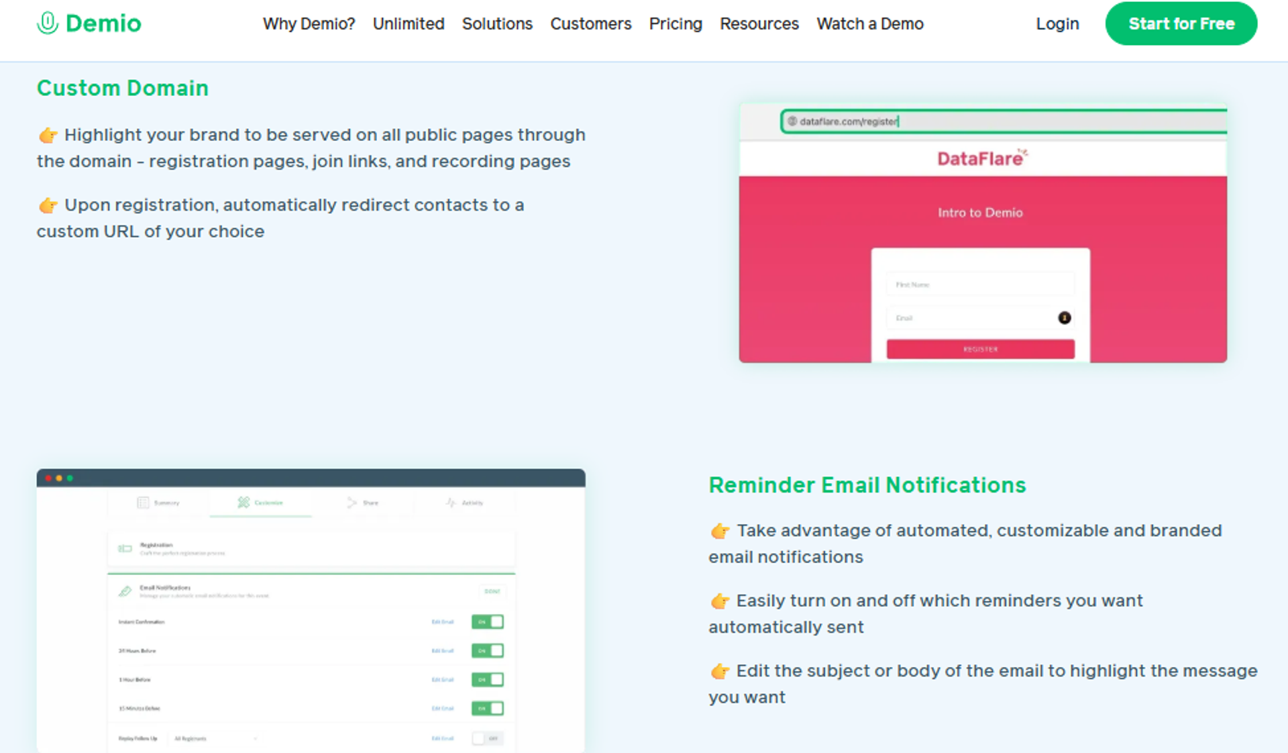Click the Customize tab crossed-tools icon
Screen dimensions: 1288x753
point(244,502)
